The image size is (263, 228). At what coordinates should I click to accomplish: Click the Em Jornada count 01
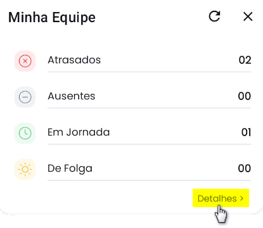tap(246, 132)
